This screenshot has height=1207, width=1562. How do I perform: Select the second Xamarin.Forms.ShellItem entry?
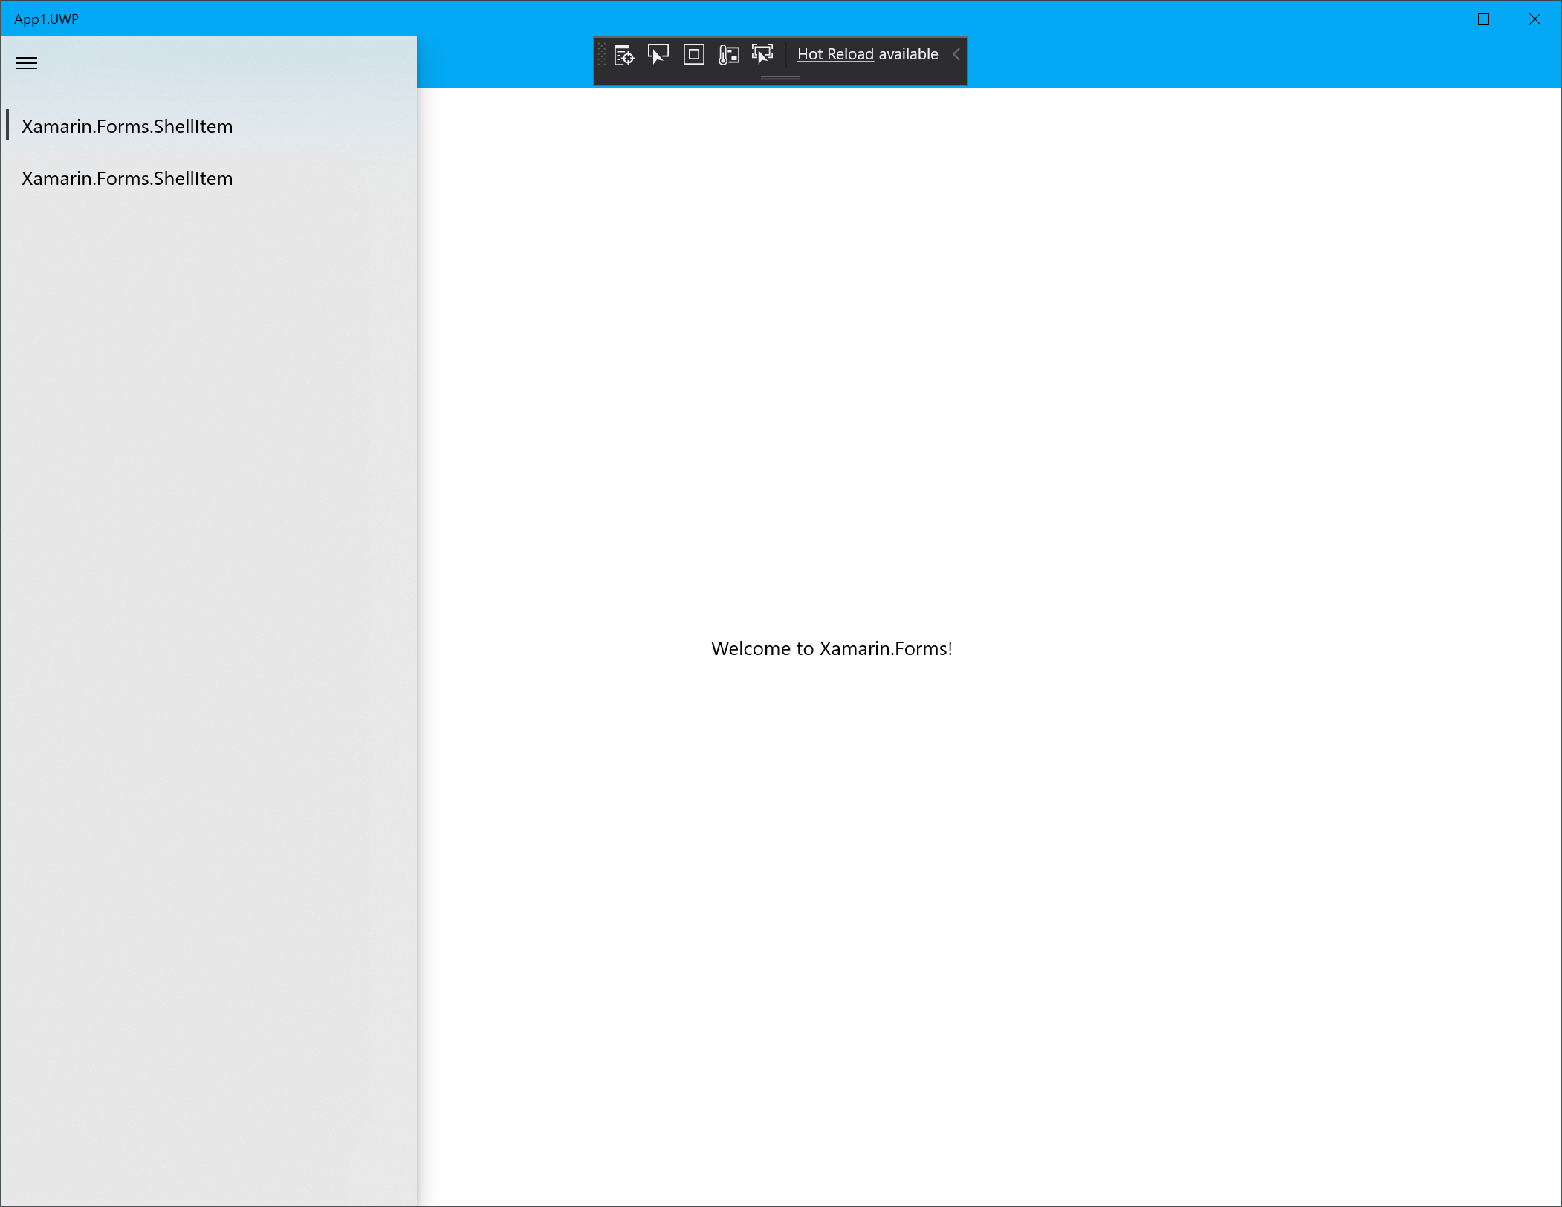pos(127,178)
